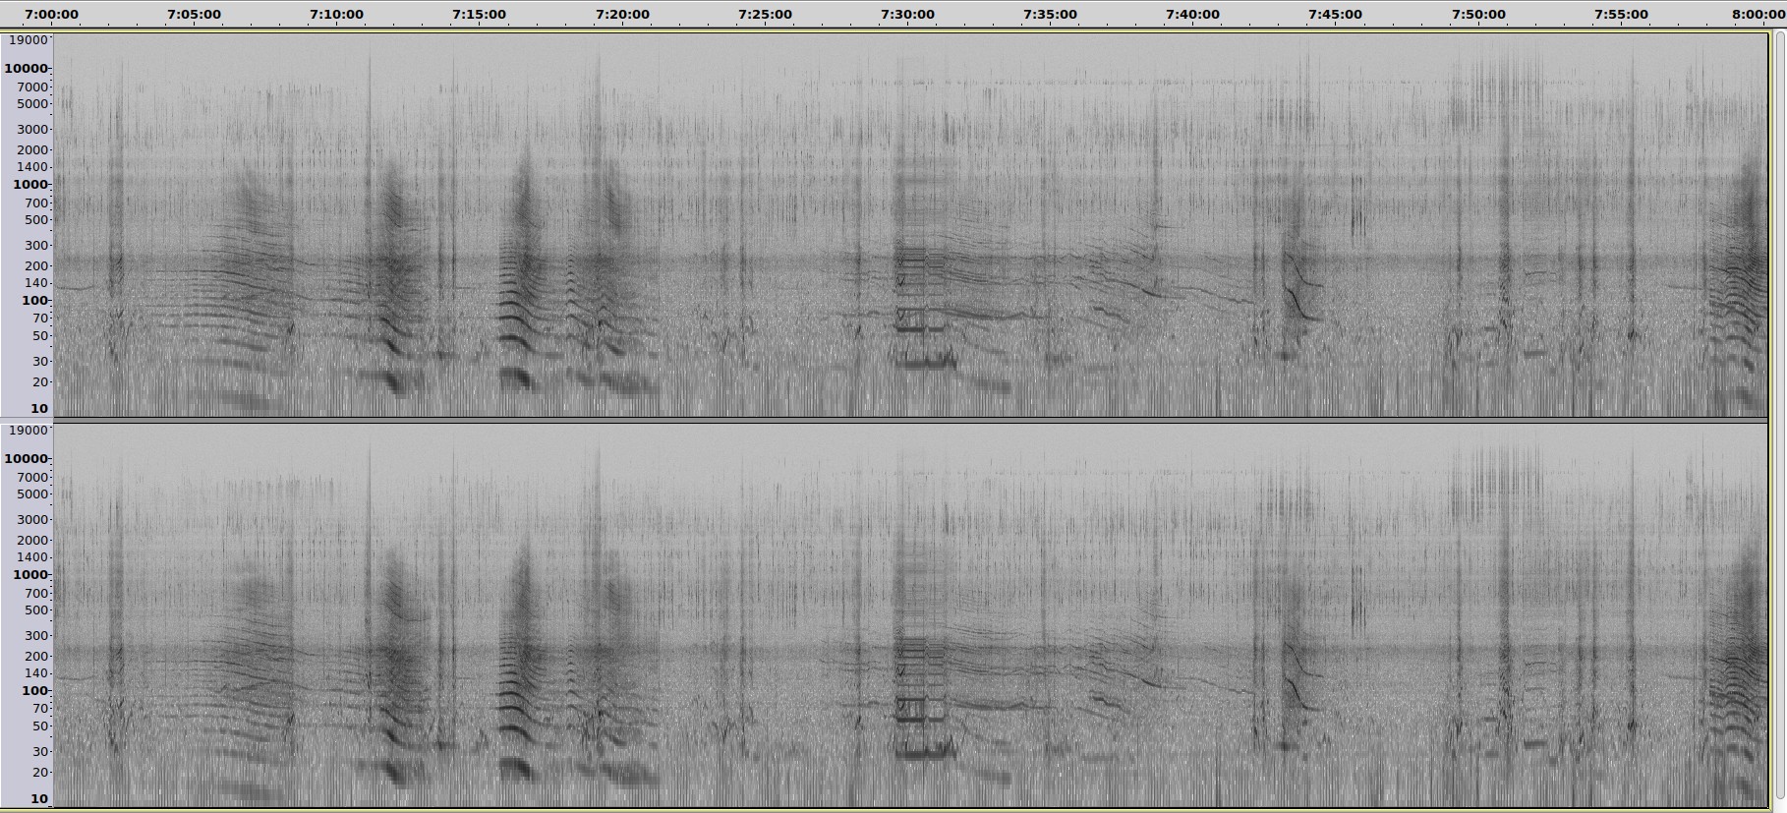Select 7:55:00 on the time ruler
Viewport: 1787px width, 813px height.
tap(1621, 15)
